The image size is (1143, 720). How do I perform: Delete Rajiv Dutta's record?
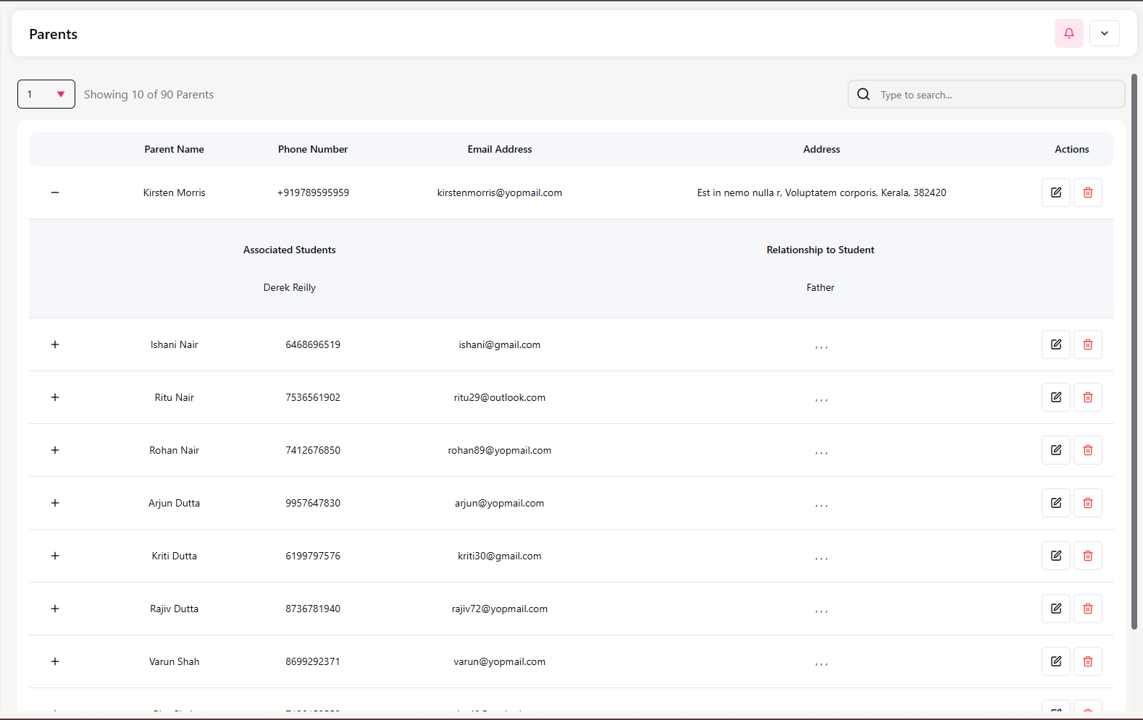pyautogui.click(x=1087, y=609)
